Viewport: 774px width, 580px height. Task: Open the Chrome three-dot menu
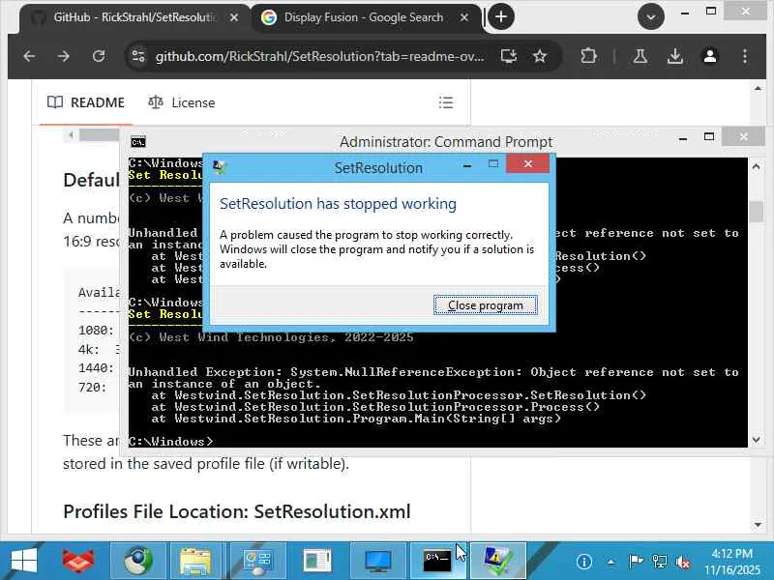745,56
